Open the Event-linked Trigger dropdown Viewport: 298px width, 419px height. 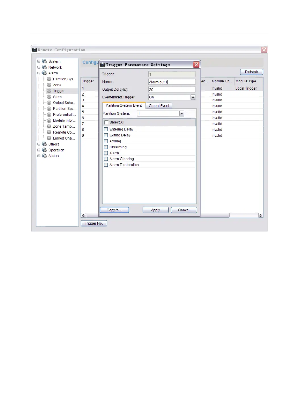(x=193, y=97)
